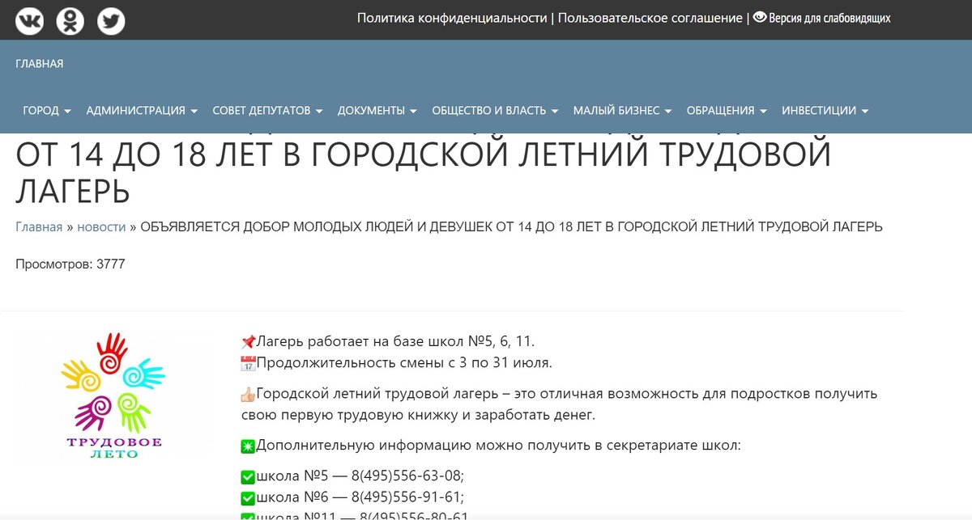Expand the ИНВЕСТИЦИИ dropdown menu
The width and height of the screenshot is (972, 520).
point(825,111)
